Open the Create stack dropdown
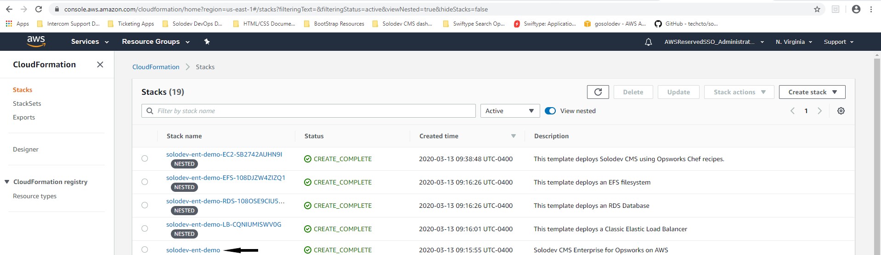Image resolution: width=881 pixels, height=255 pixels. point(812,92)
